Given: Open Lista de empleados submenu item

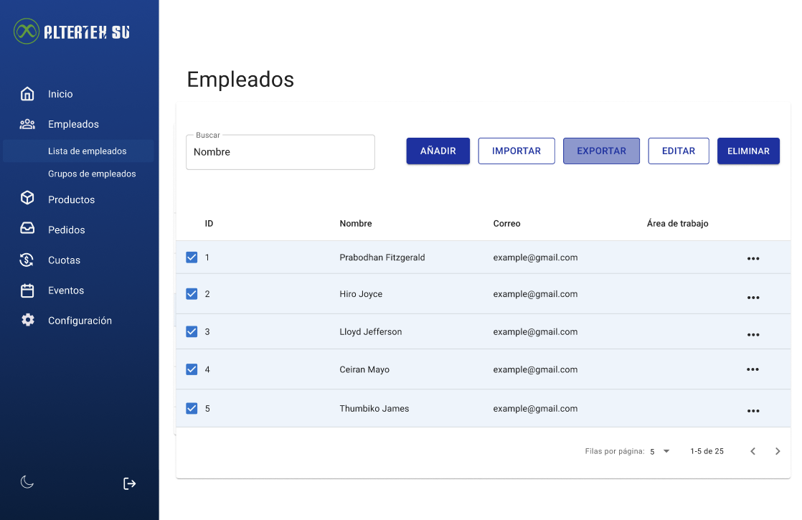Looking at the screenshot, I should point(78,151).
